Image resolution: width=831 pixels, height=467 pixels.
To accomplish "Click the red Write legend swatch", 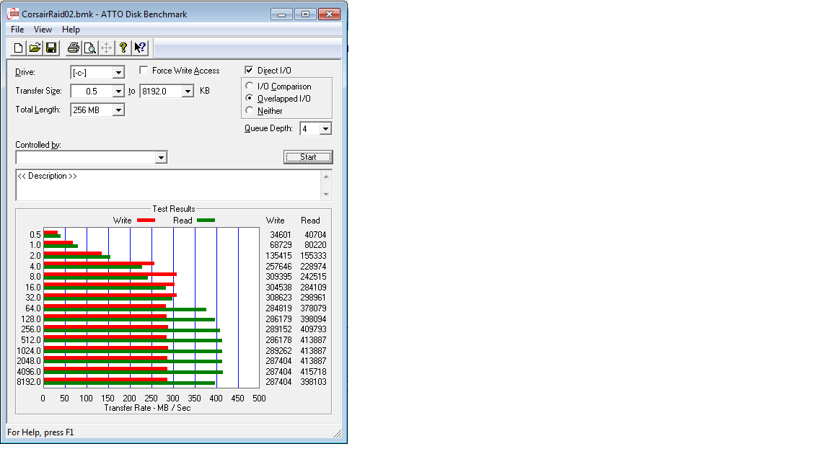I will click(146, 221).
